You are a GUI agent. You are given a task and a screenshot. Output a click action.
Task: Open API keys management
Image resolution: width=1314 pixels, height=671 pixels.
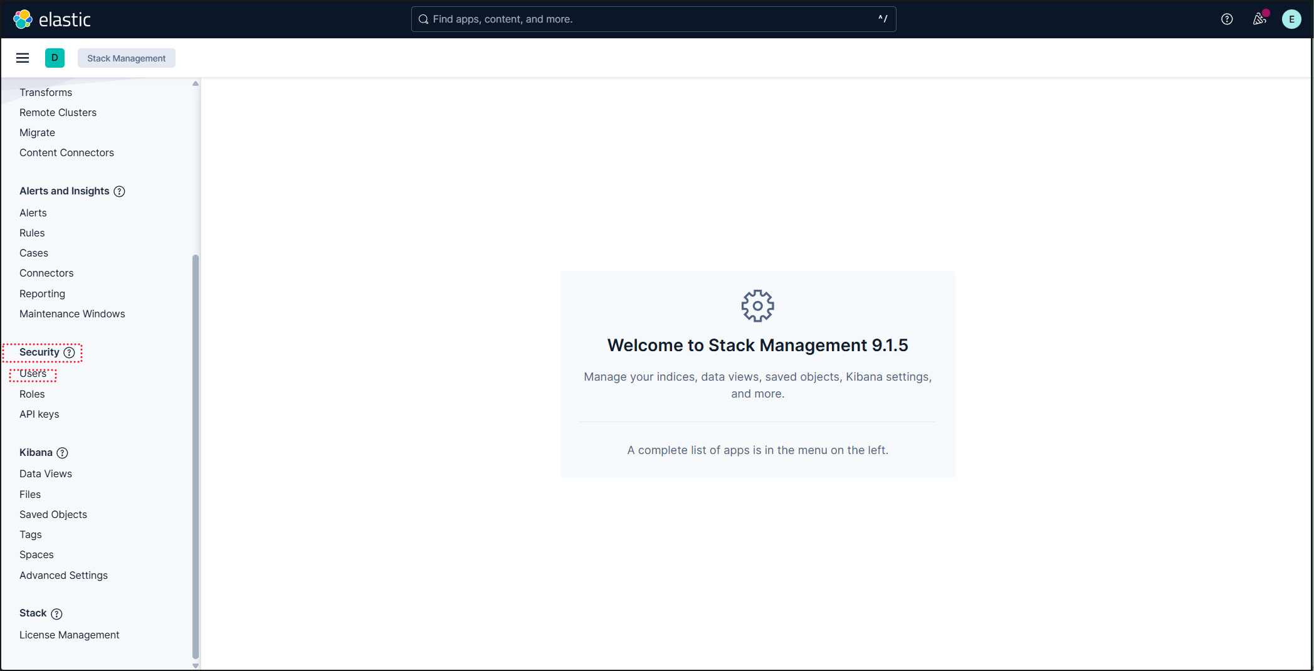[39, 414]
